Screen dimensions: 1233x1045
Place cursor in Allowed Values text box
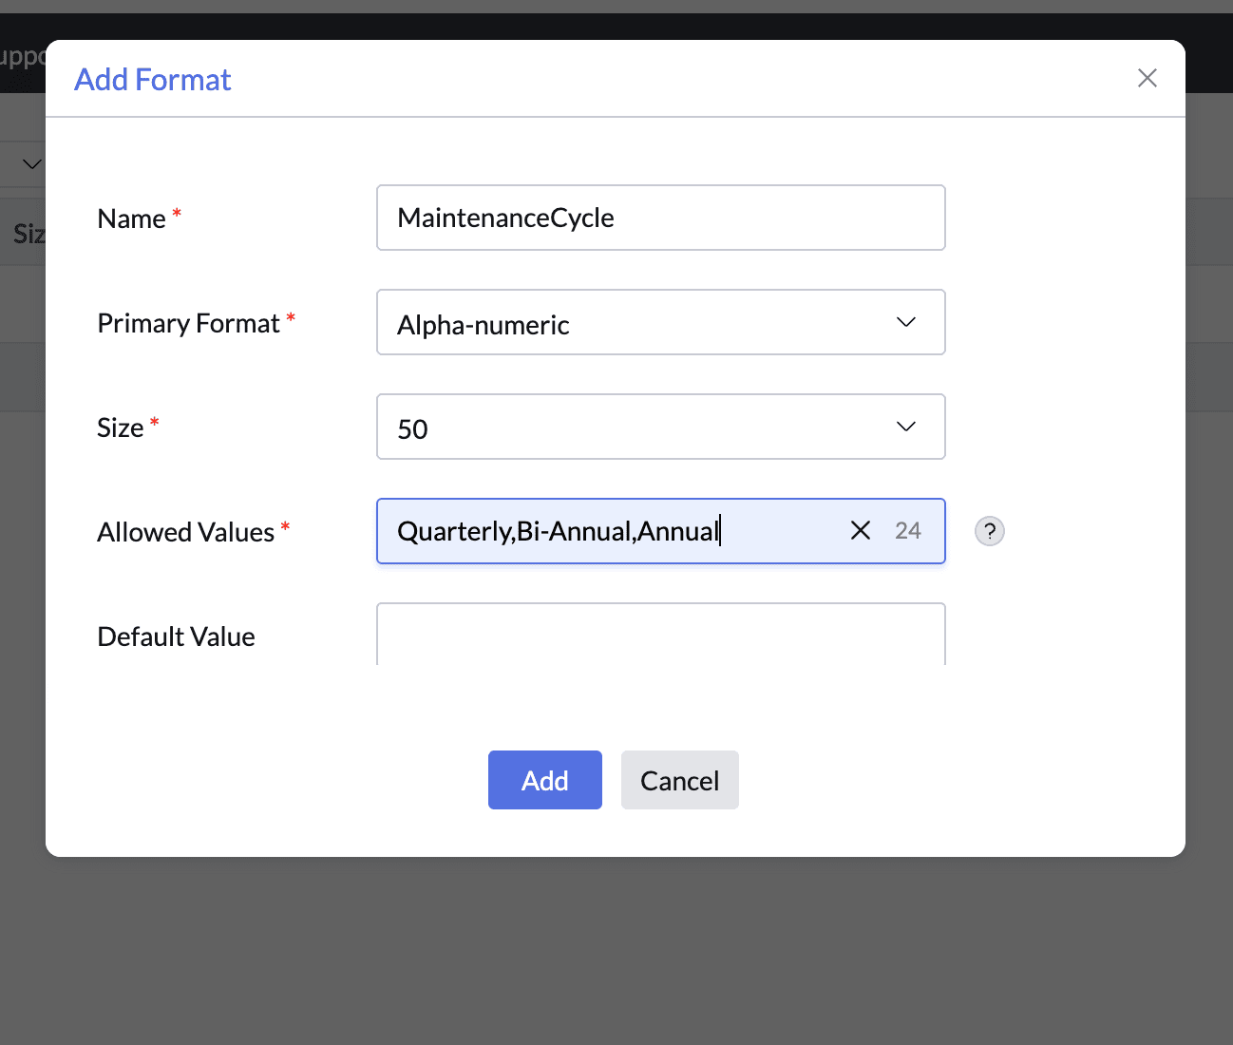608,531
